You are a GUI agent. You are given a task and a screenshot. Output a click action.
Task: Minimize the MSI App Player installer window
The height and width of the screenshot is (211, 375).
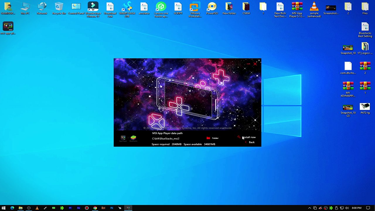(x=248, y=63)
